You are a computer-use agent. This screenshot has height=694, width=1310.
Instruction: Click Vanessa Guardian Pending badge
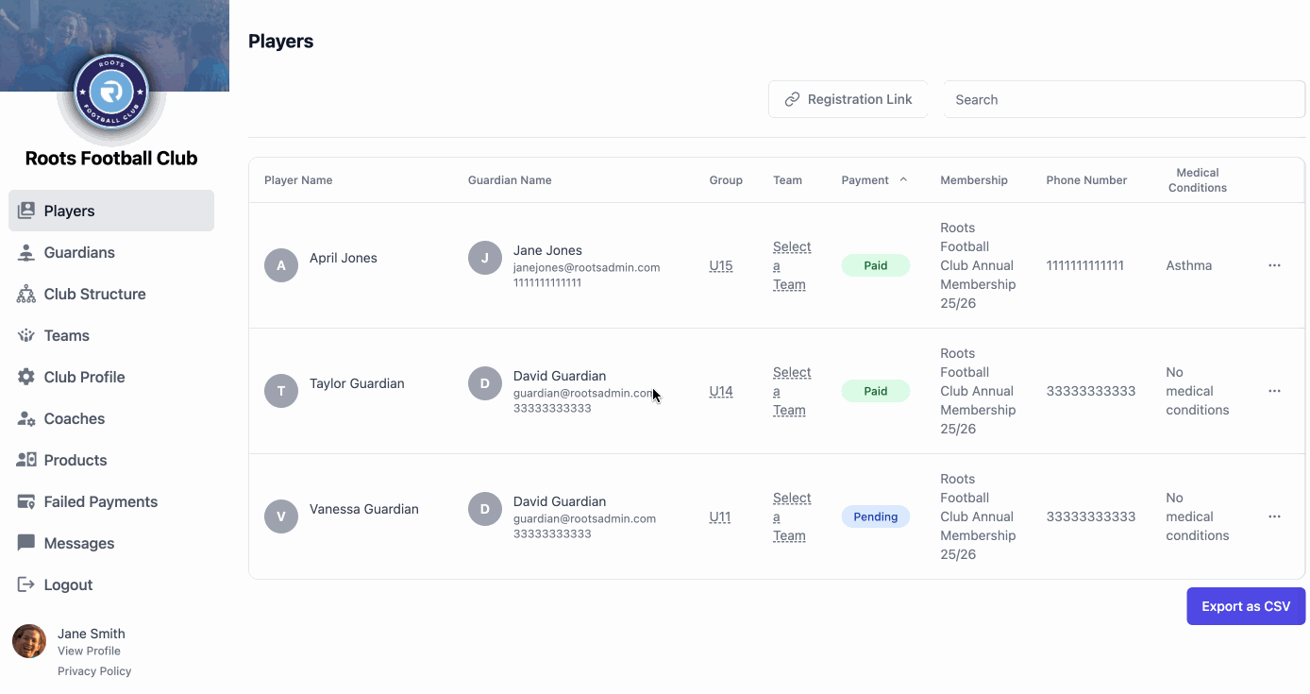[876, 516]
